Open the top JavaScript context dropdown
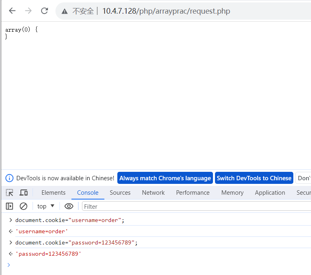The image size is (311, 275). [46, 206]
